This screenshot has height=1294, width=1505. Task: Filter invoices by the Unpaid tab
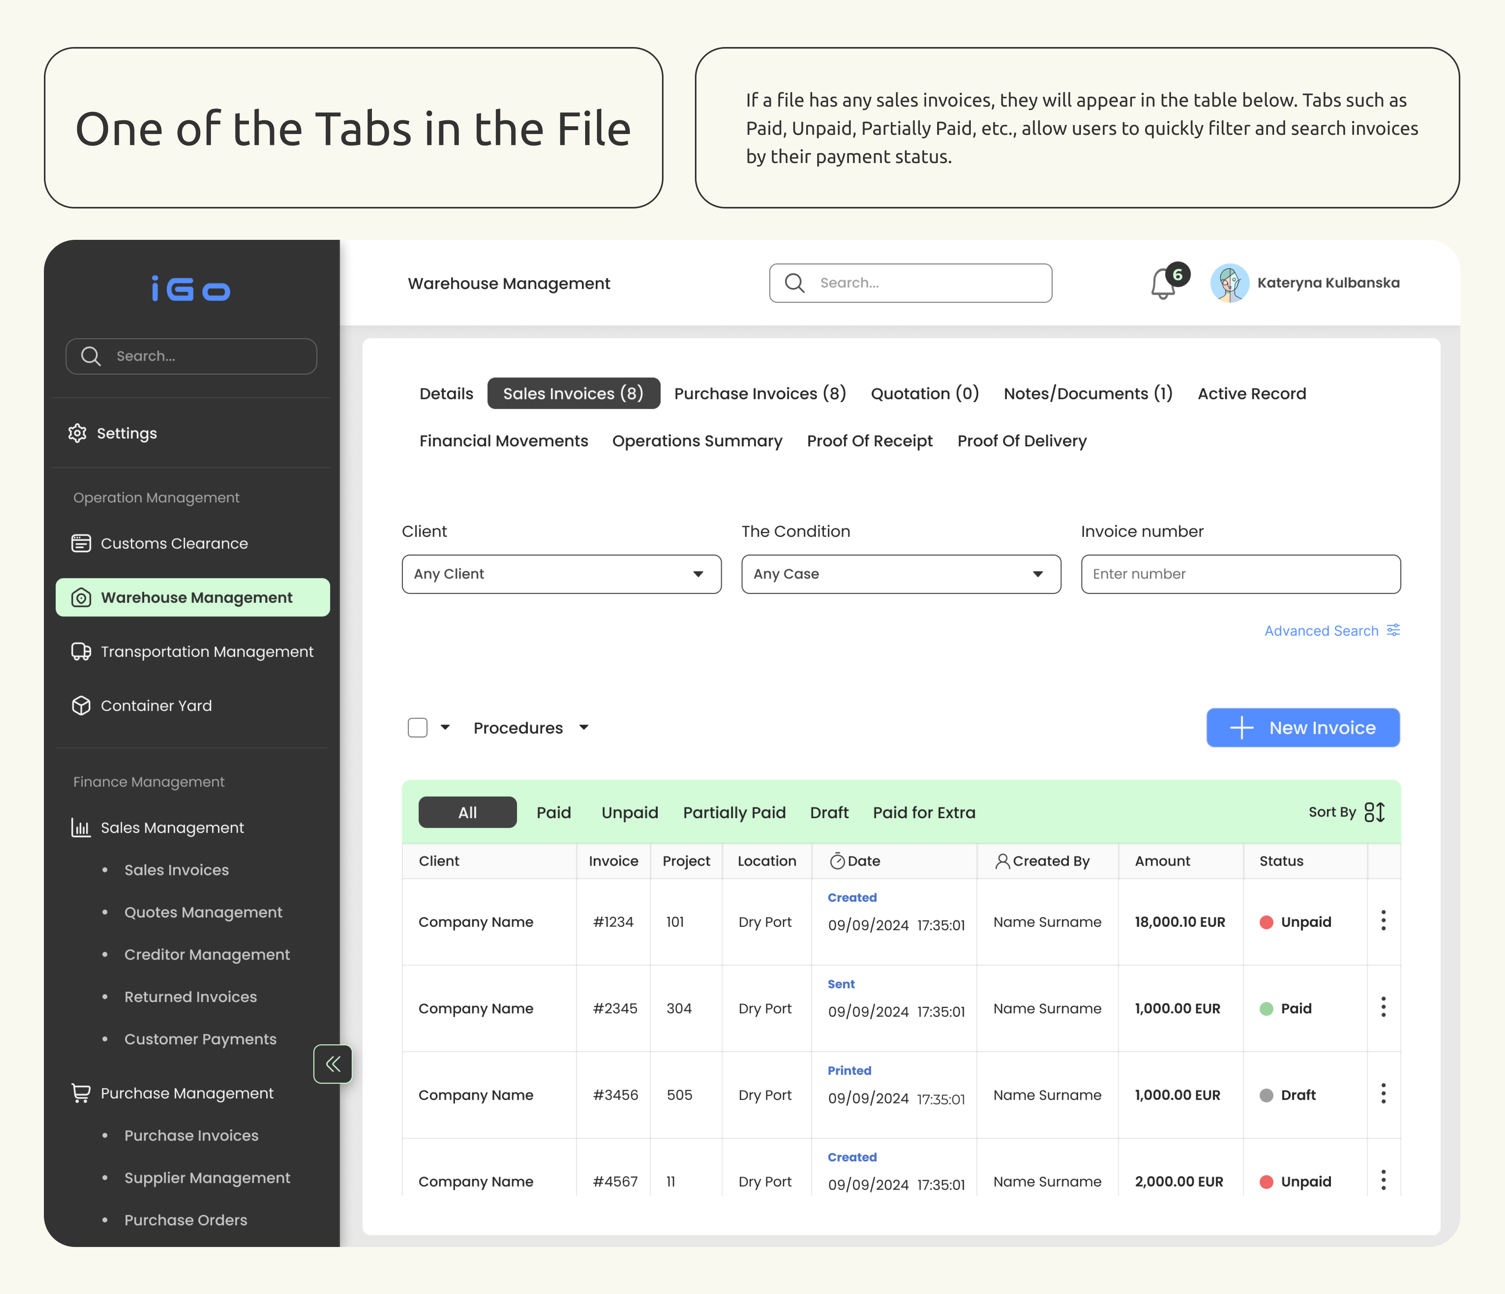tap(629, 812)
